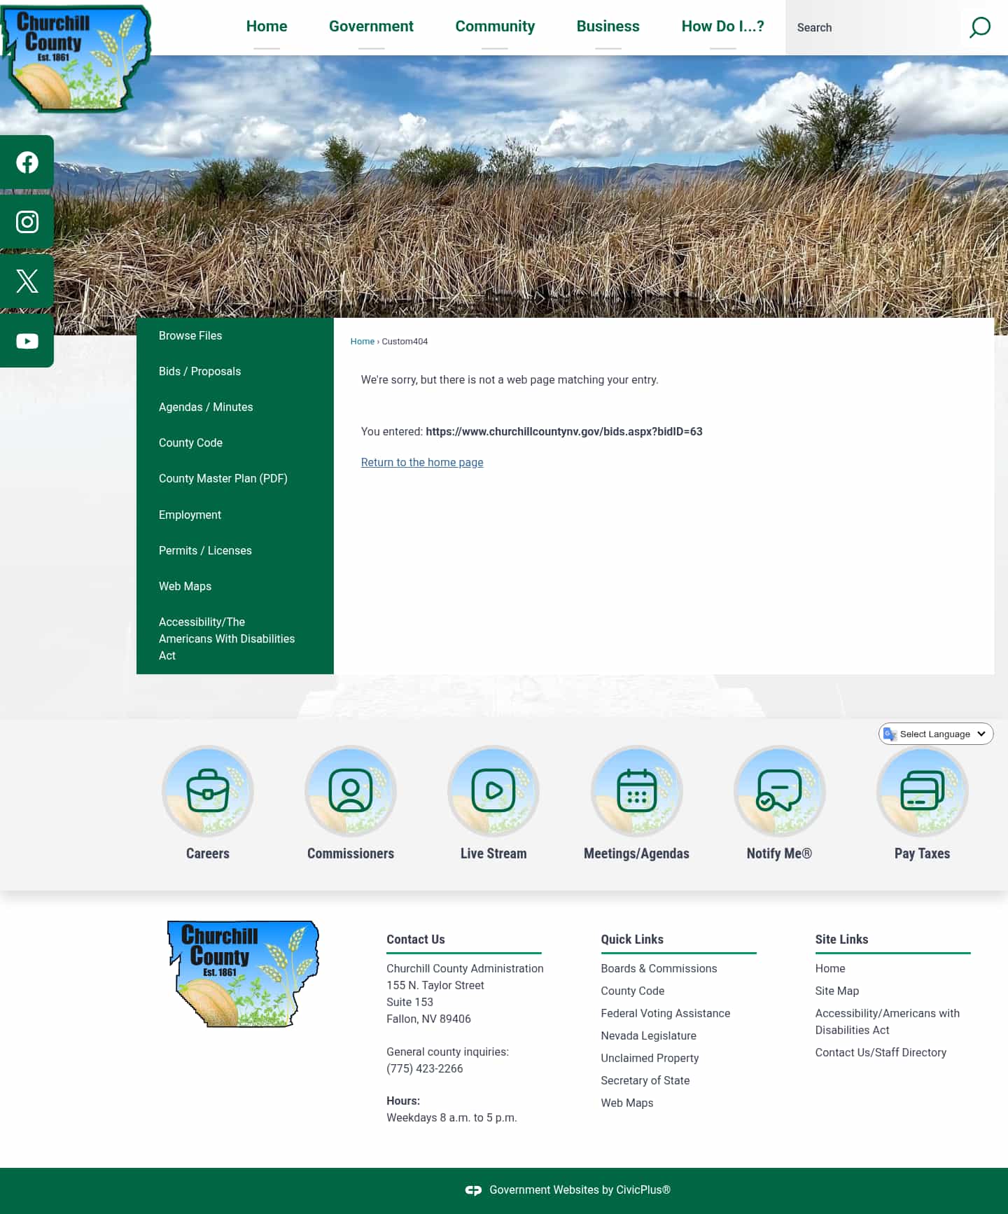
Task: Click the Notify Me® label link
Action: (x=780, y=853)
